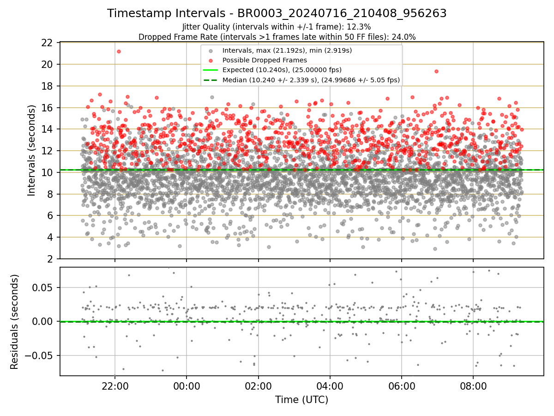Click the 'Time (UTC)' x-axis label
The image size is (554, 416).
(302, 400)
